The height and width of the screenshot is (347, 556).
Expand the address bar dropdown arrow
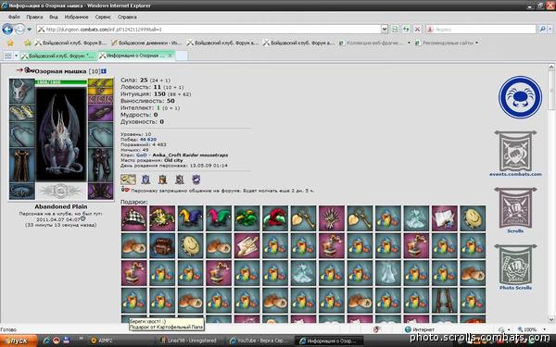pyautogui.click(x=385, y=30)
